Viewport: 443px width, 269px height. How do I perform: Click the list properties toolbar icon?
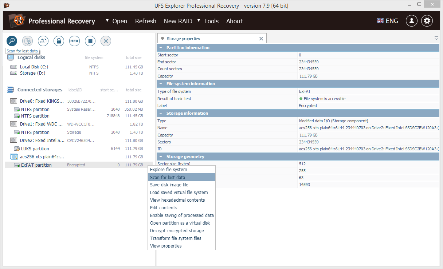[x=90, y=41]
